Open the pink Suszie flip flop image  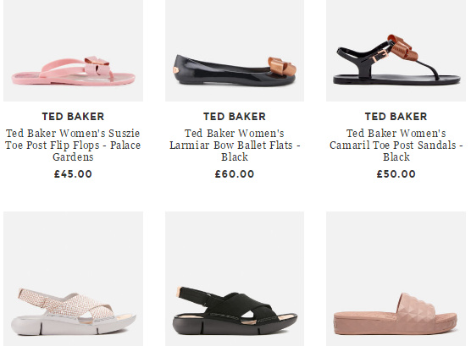74,51
